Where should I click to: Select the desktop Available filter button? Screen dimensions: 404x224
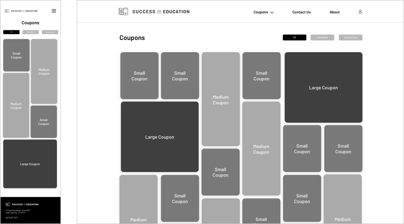coord(322,38)
